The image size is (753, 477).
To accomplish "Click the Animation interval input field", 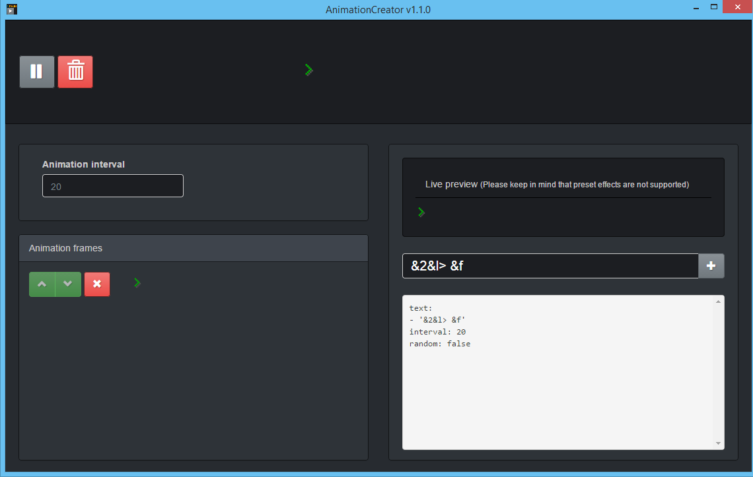I will (113, 185).
